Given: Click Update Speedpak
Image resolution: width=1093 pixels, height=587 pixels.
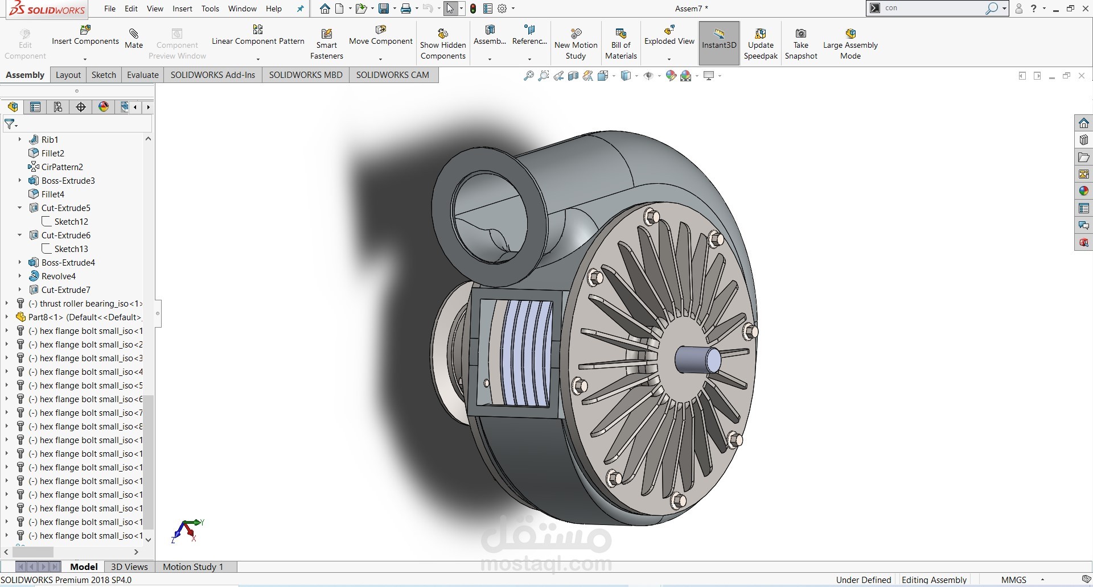Looking at the screenshot, I should coord(761,43).
